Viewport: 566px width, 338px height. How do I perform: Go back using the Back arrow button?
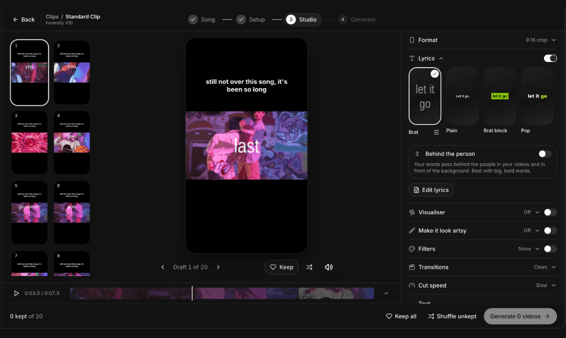tap(24, 20)
